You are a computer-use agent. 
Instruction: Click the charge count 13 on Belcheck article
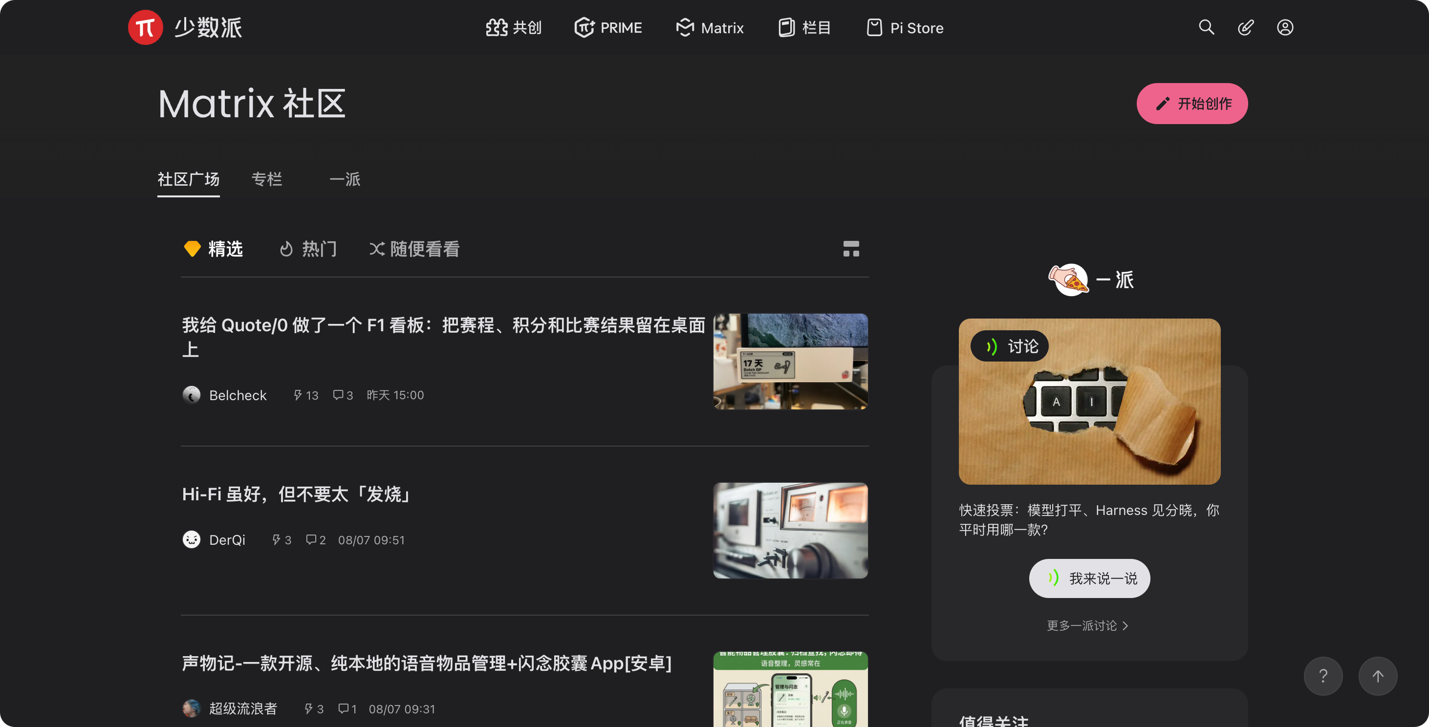(x=305, y=395)
